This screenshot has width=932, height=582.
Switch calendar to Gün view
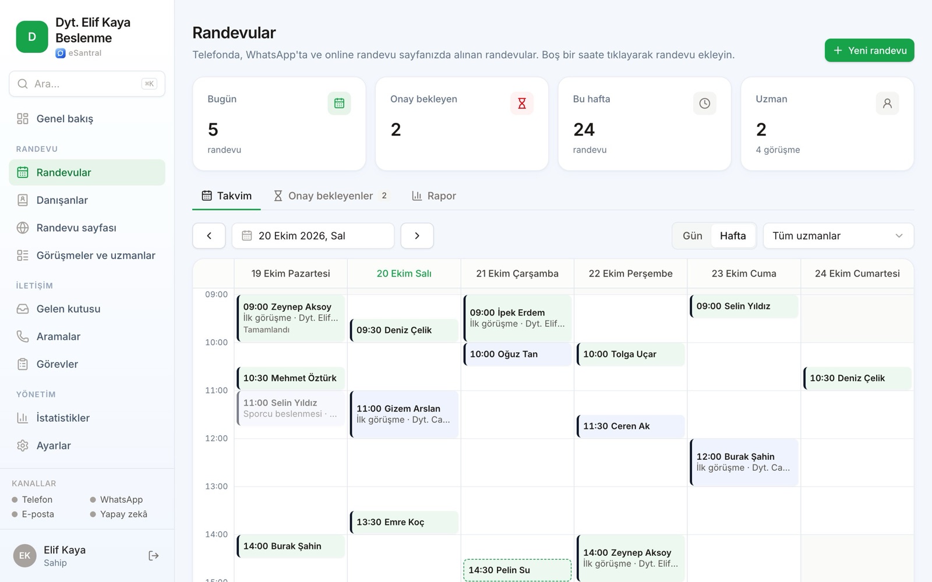click(692, 236)
